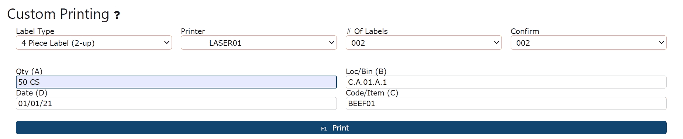
Task: Open the # Of Labels dropdown
Action: point(424,43)
